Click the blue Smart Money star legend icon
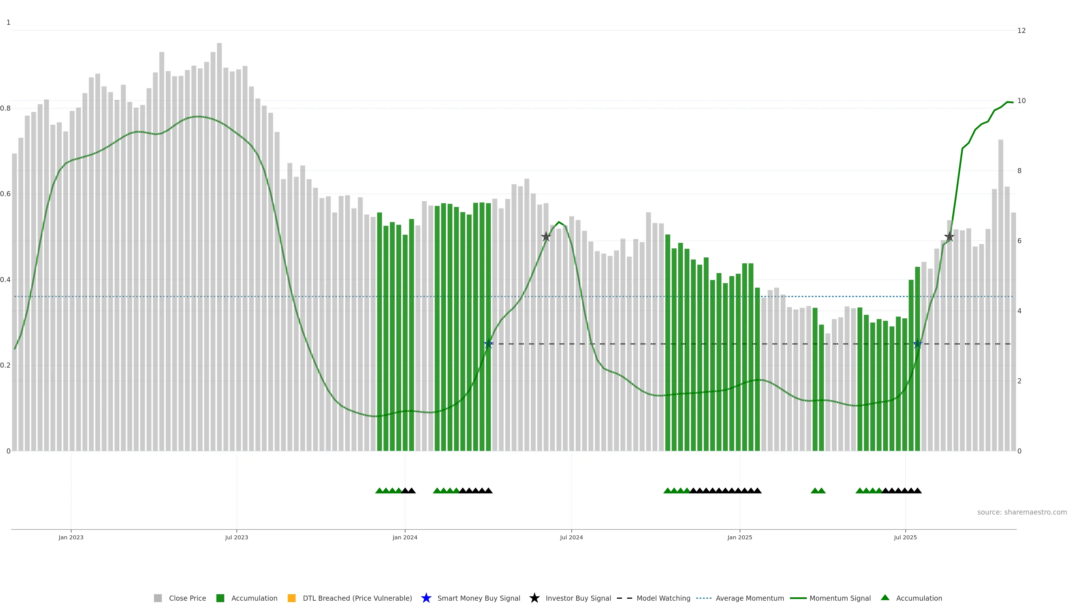 tap(426, 598)
